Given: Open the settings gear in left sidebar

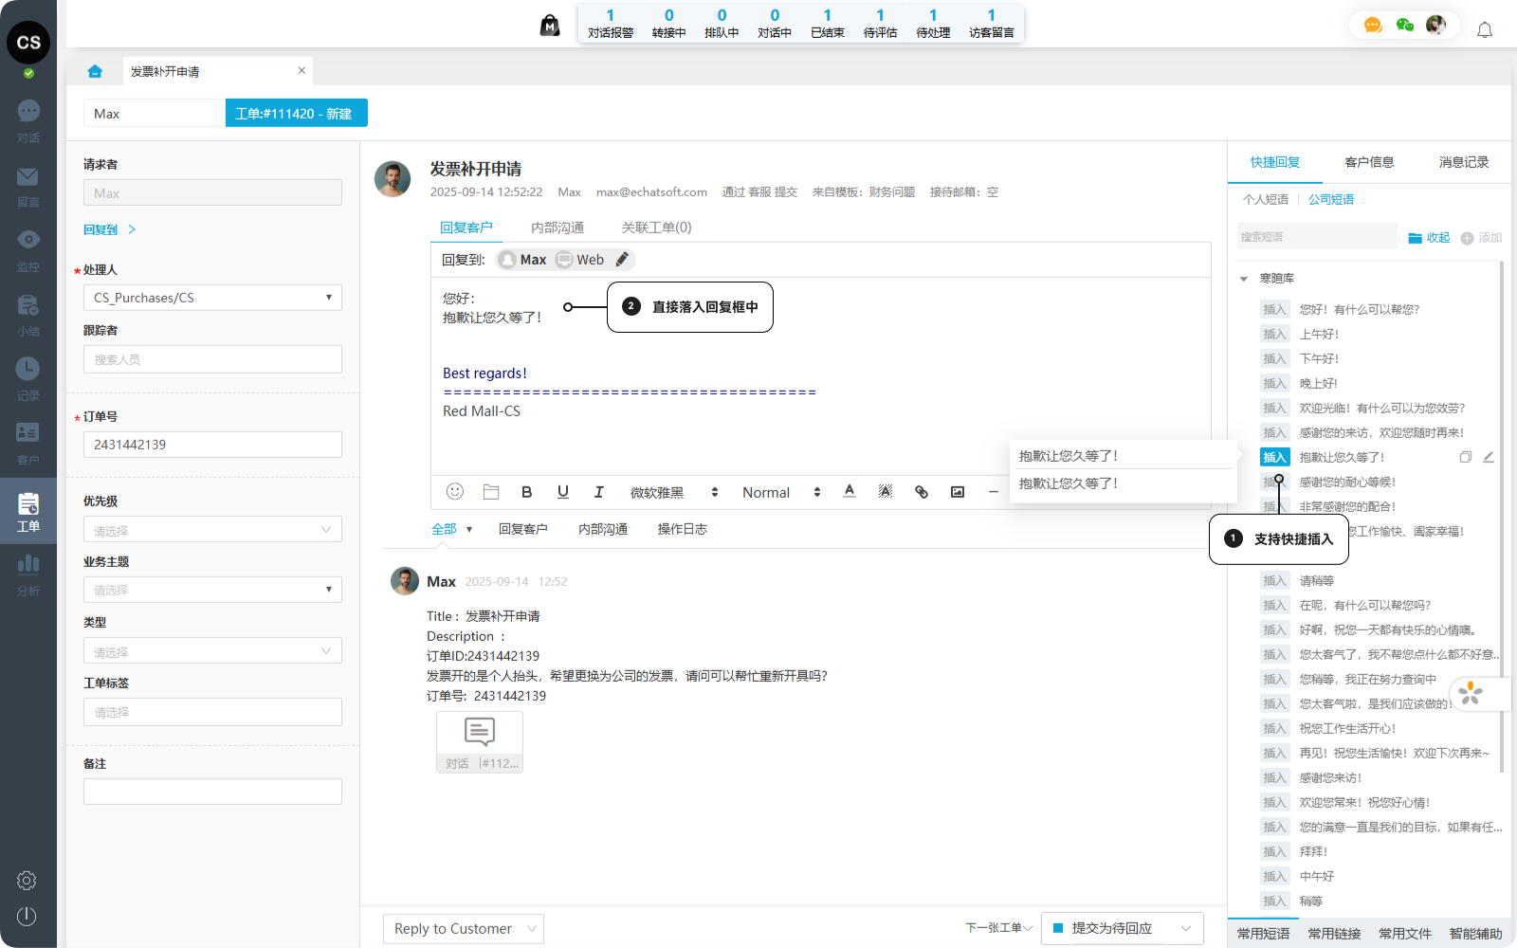Looking at the screenshot, I should coord(27,881).
